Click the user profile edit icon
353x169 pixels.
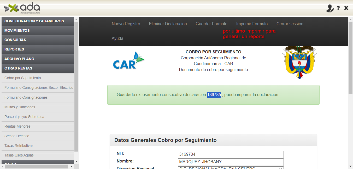pos(330,8)
